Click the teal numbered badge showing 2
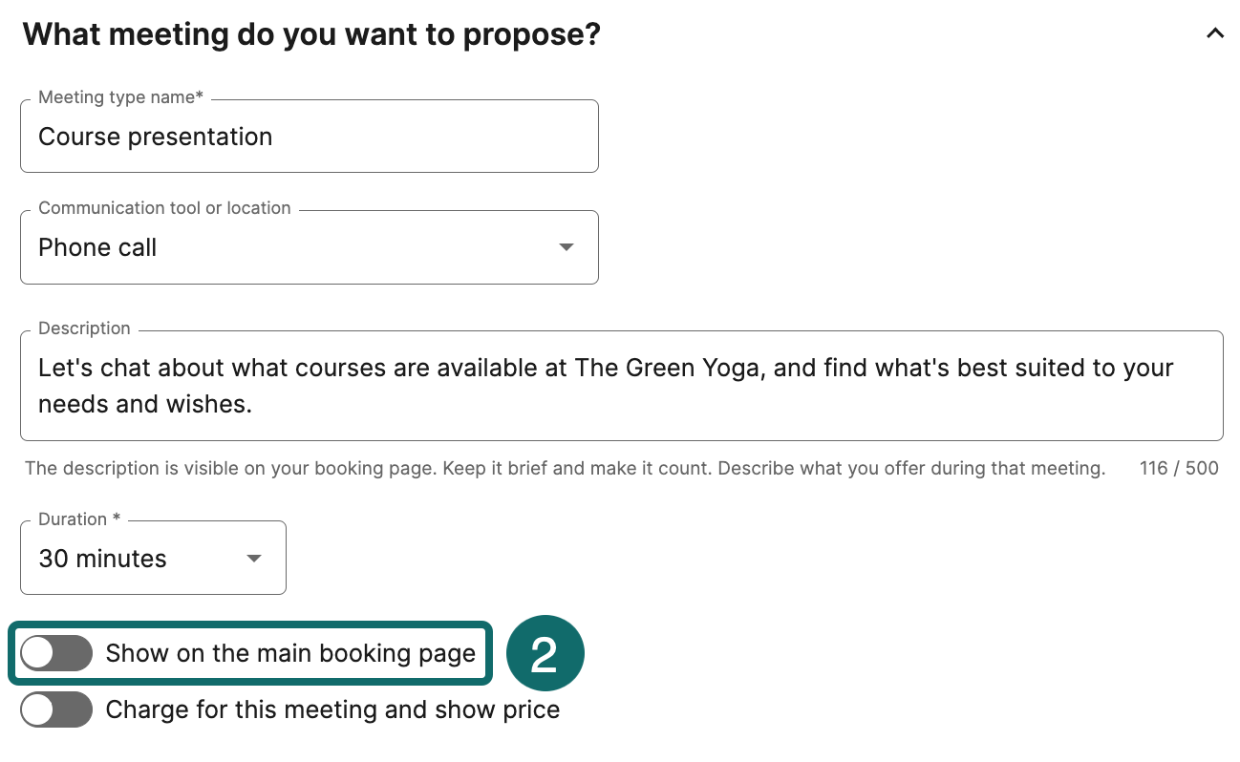Image resolution: width=1240 pixels, height=762 pixels. (545, 652)
